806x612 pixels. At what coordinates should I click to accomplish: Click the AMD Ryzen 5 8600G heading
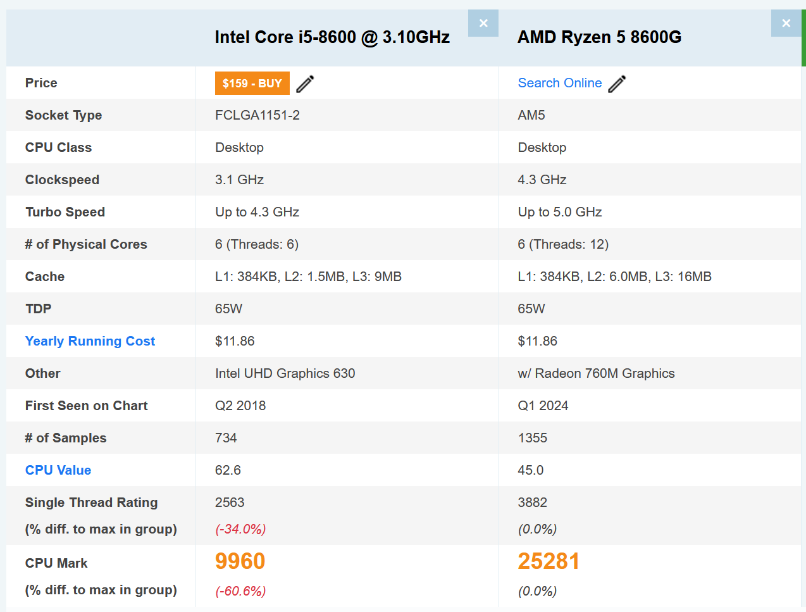point(599,37)
